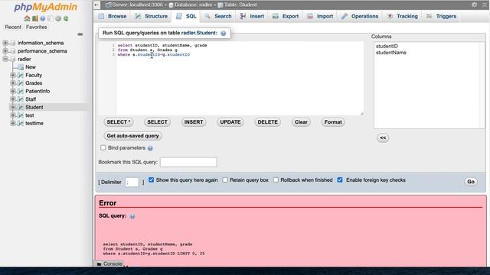Click the collapse-all link icon in navigation
The height and width of the screenshot is (275, 490).
(80, 34)
